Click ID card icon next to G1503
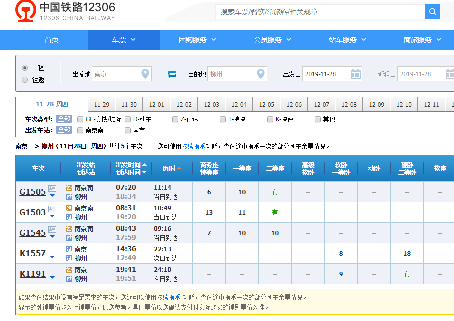The width and height of the screenshot is (454, 321). click(x=52, y=209)
